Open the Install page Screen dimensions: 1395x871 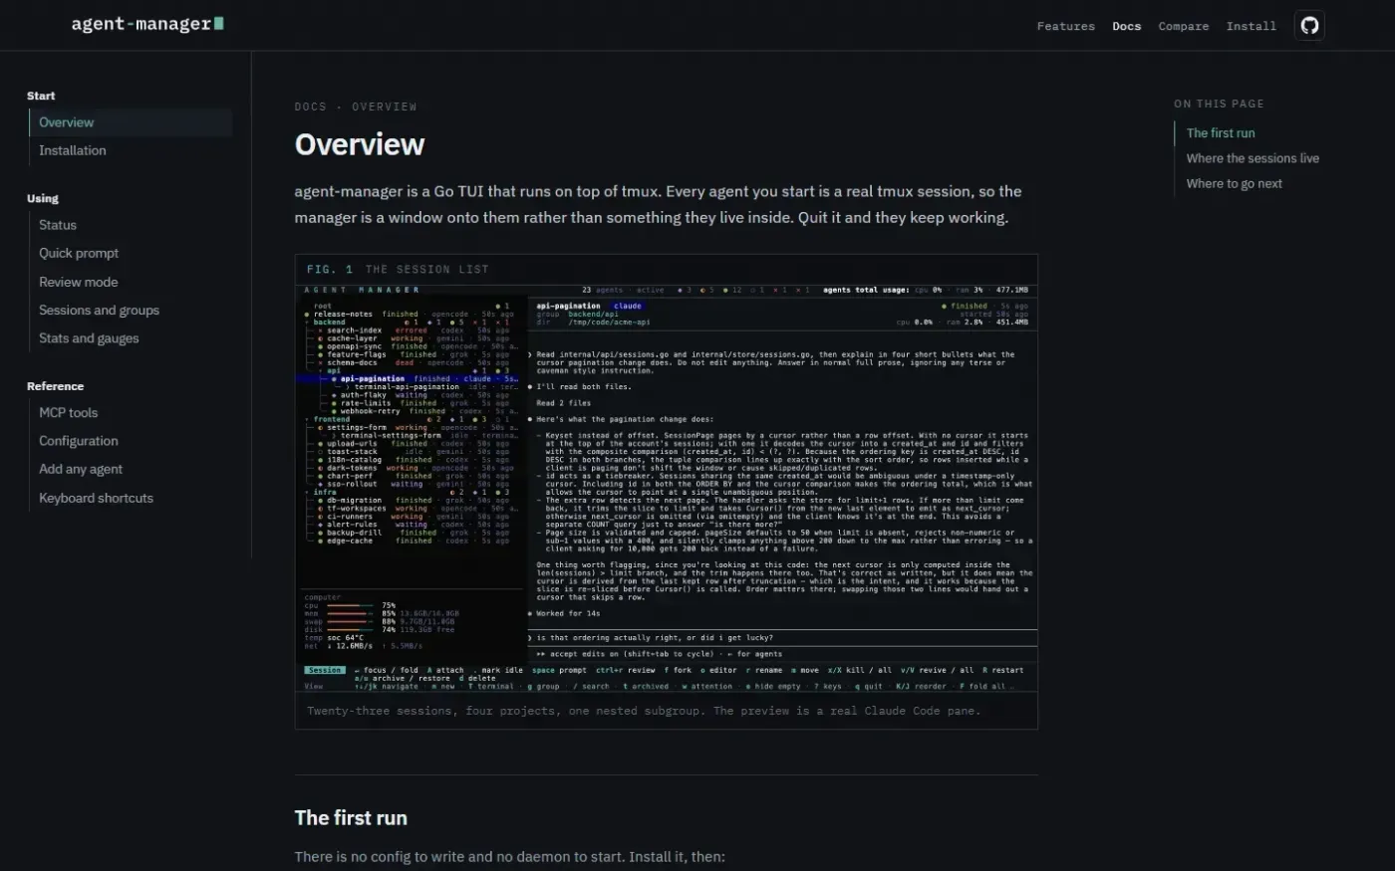1251,26
